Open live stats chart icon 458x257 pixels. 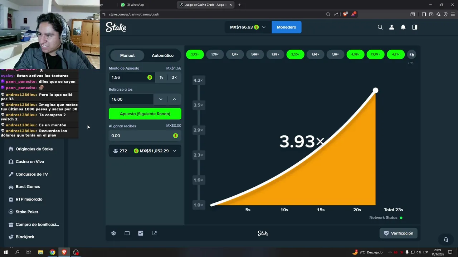[x=141, y=233]
